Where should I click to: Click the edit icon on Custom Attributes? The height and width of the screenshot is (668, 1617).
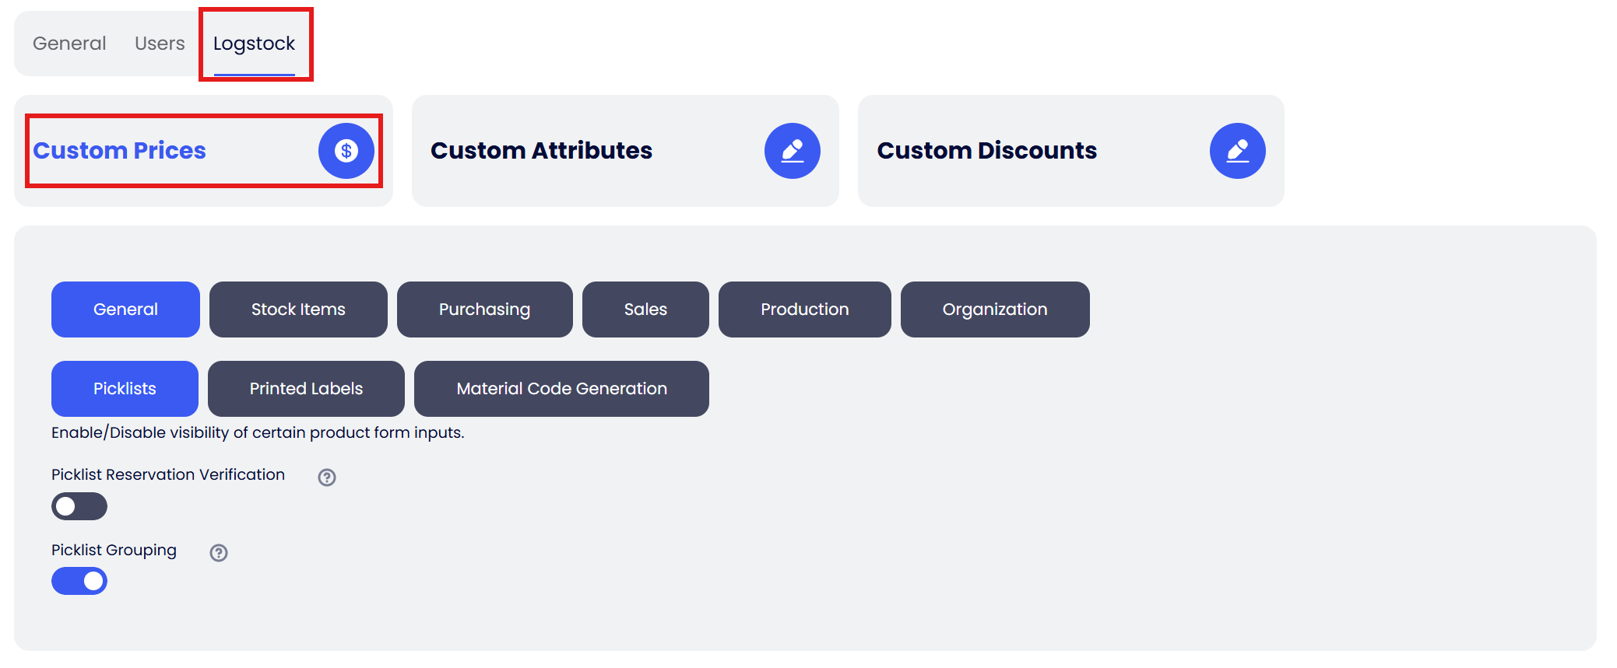coord(792,151)
